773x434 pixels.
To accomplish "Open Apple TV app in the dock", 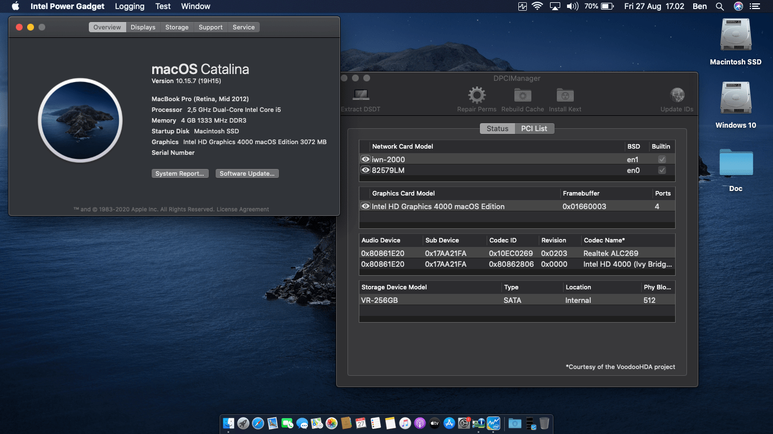I will (x=435, y=423).
